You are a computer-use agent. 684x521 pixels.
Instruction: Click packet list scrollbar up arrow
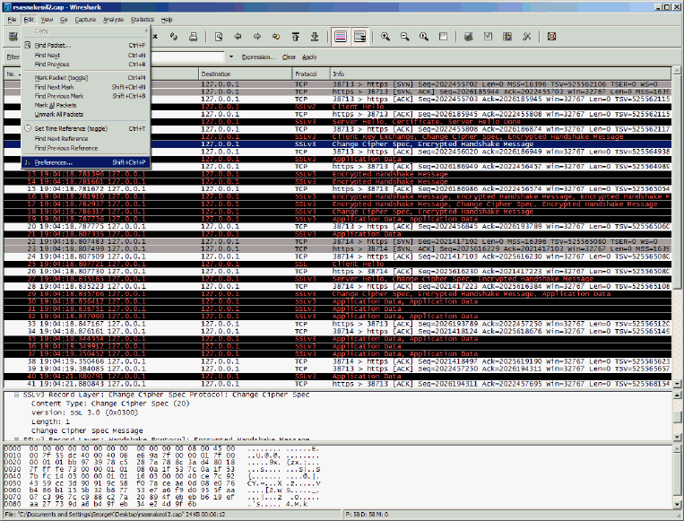pyautogui.click(x=677, y=70)
